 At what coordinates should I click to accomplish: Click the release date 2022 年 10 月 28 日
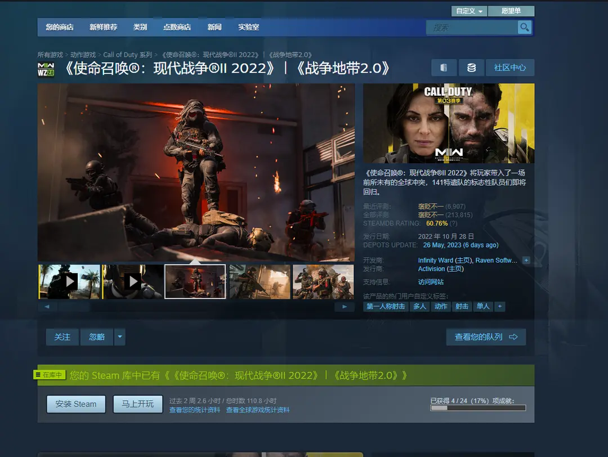pos(446,236)
